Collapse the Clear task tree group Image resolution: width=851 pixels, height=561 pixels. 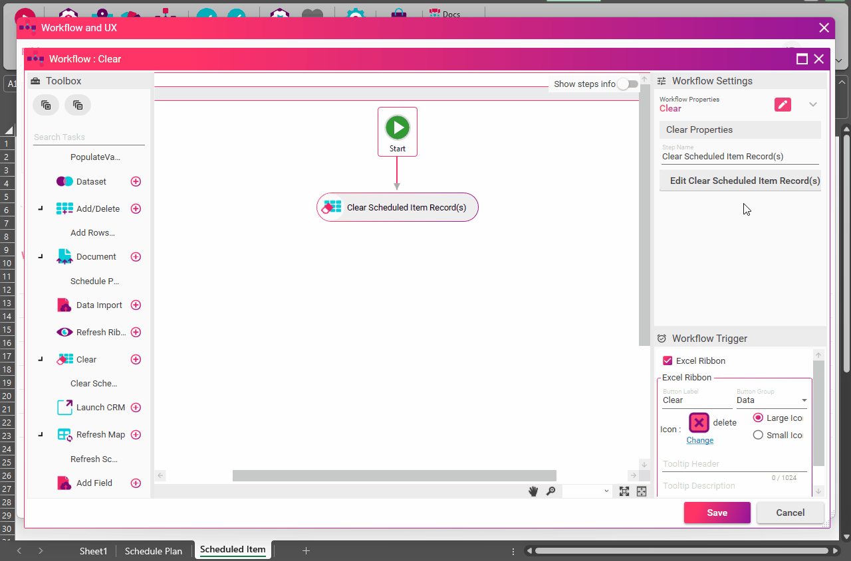tap(41, 359)
